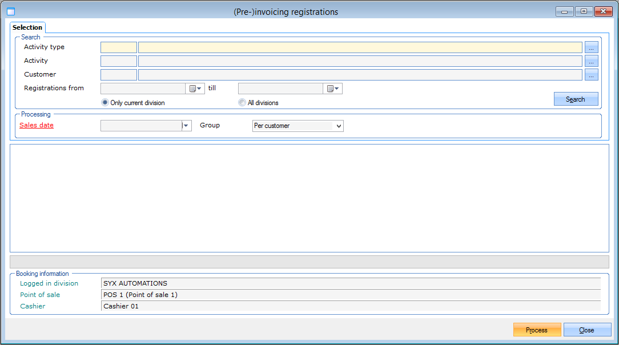Follow the red Sales date link
This screenshot has width=619, height=345.
(x=37, y=125)
